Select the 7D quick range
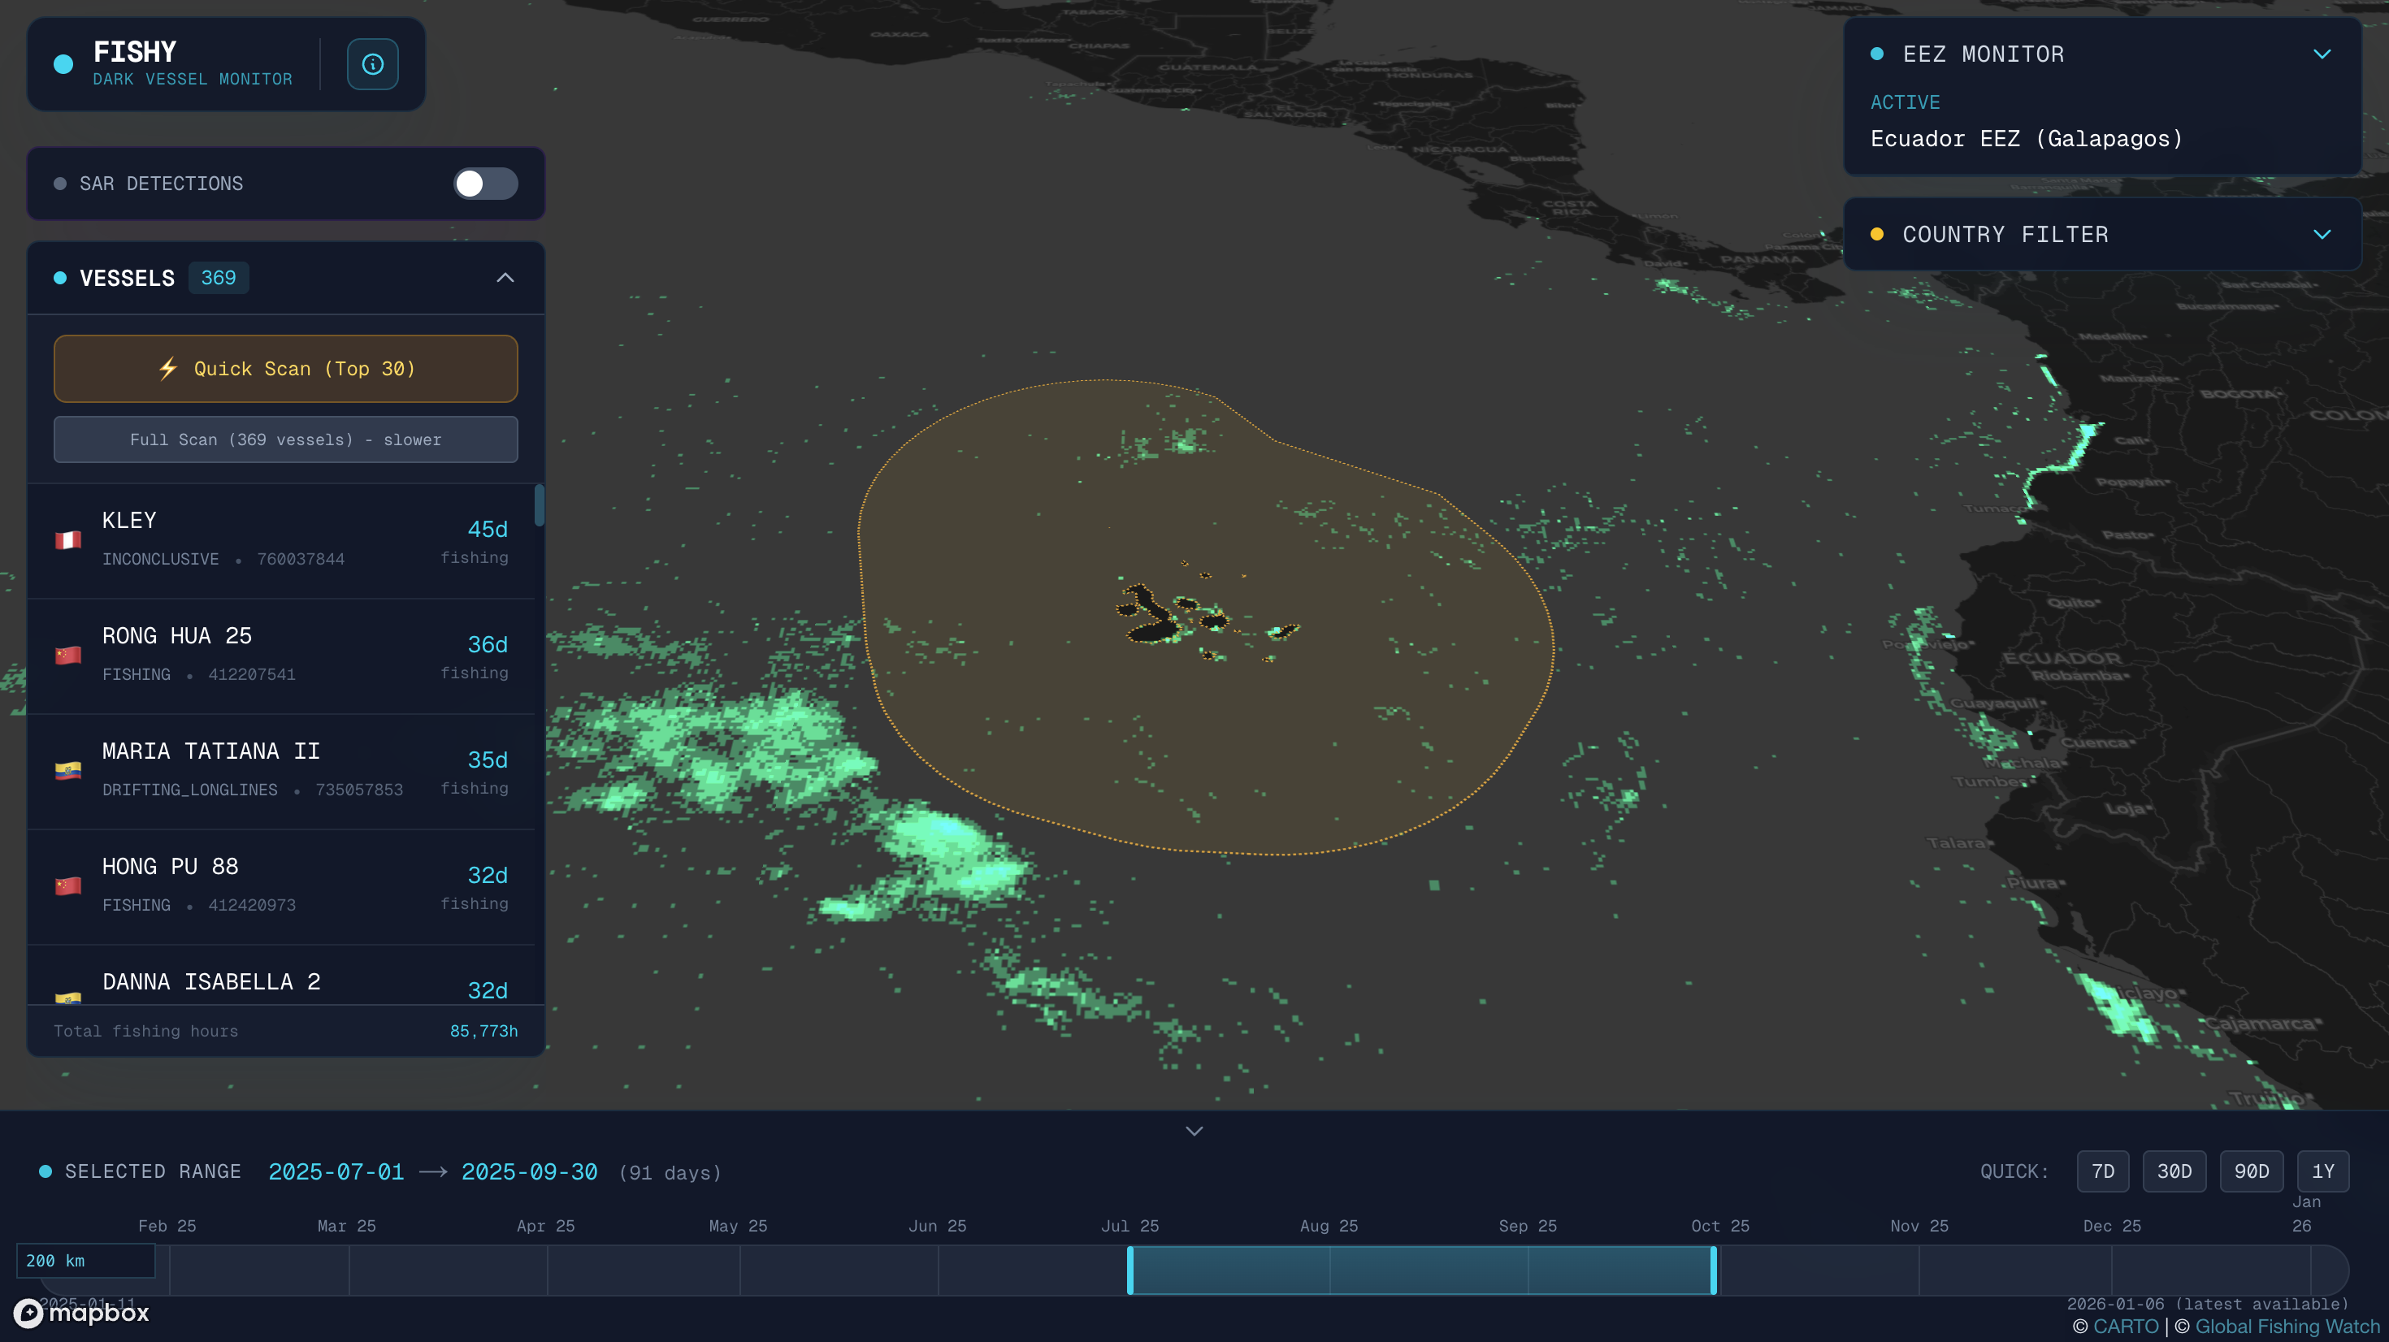The image size is (2389, 1342). tap(2102, 1171)
